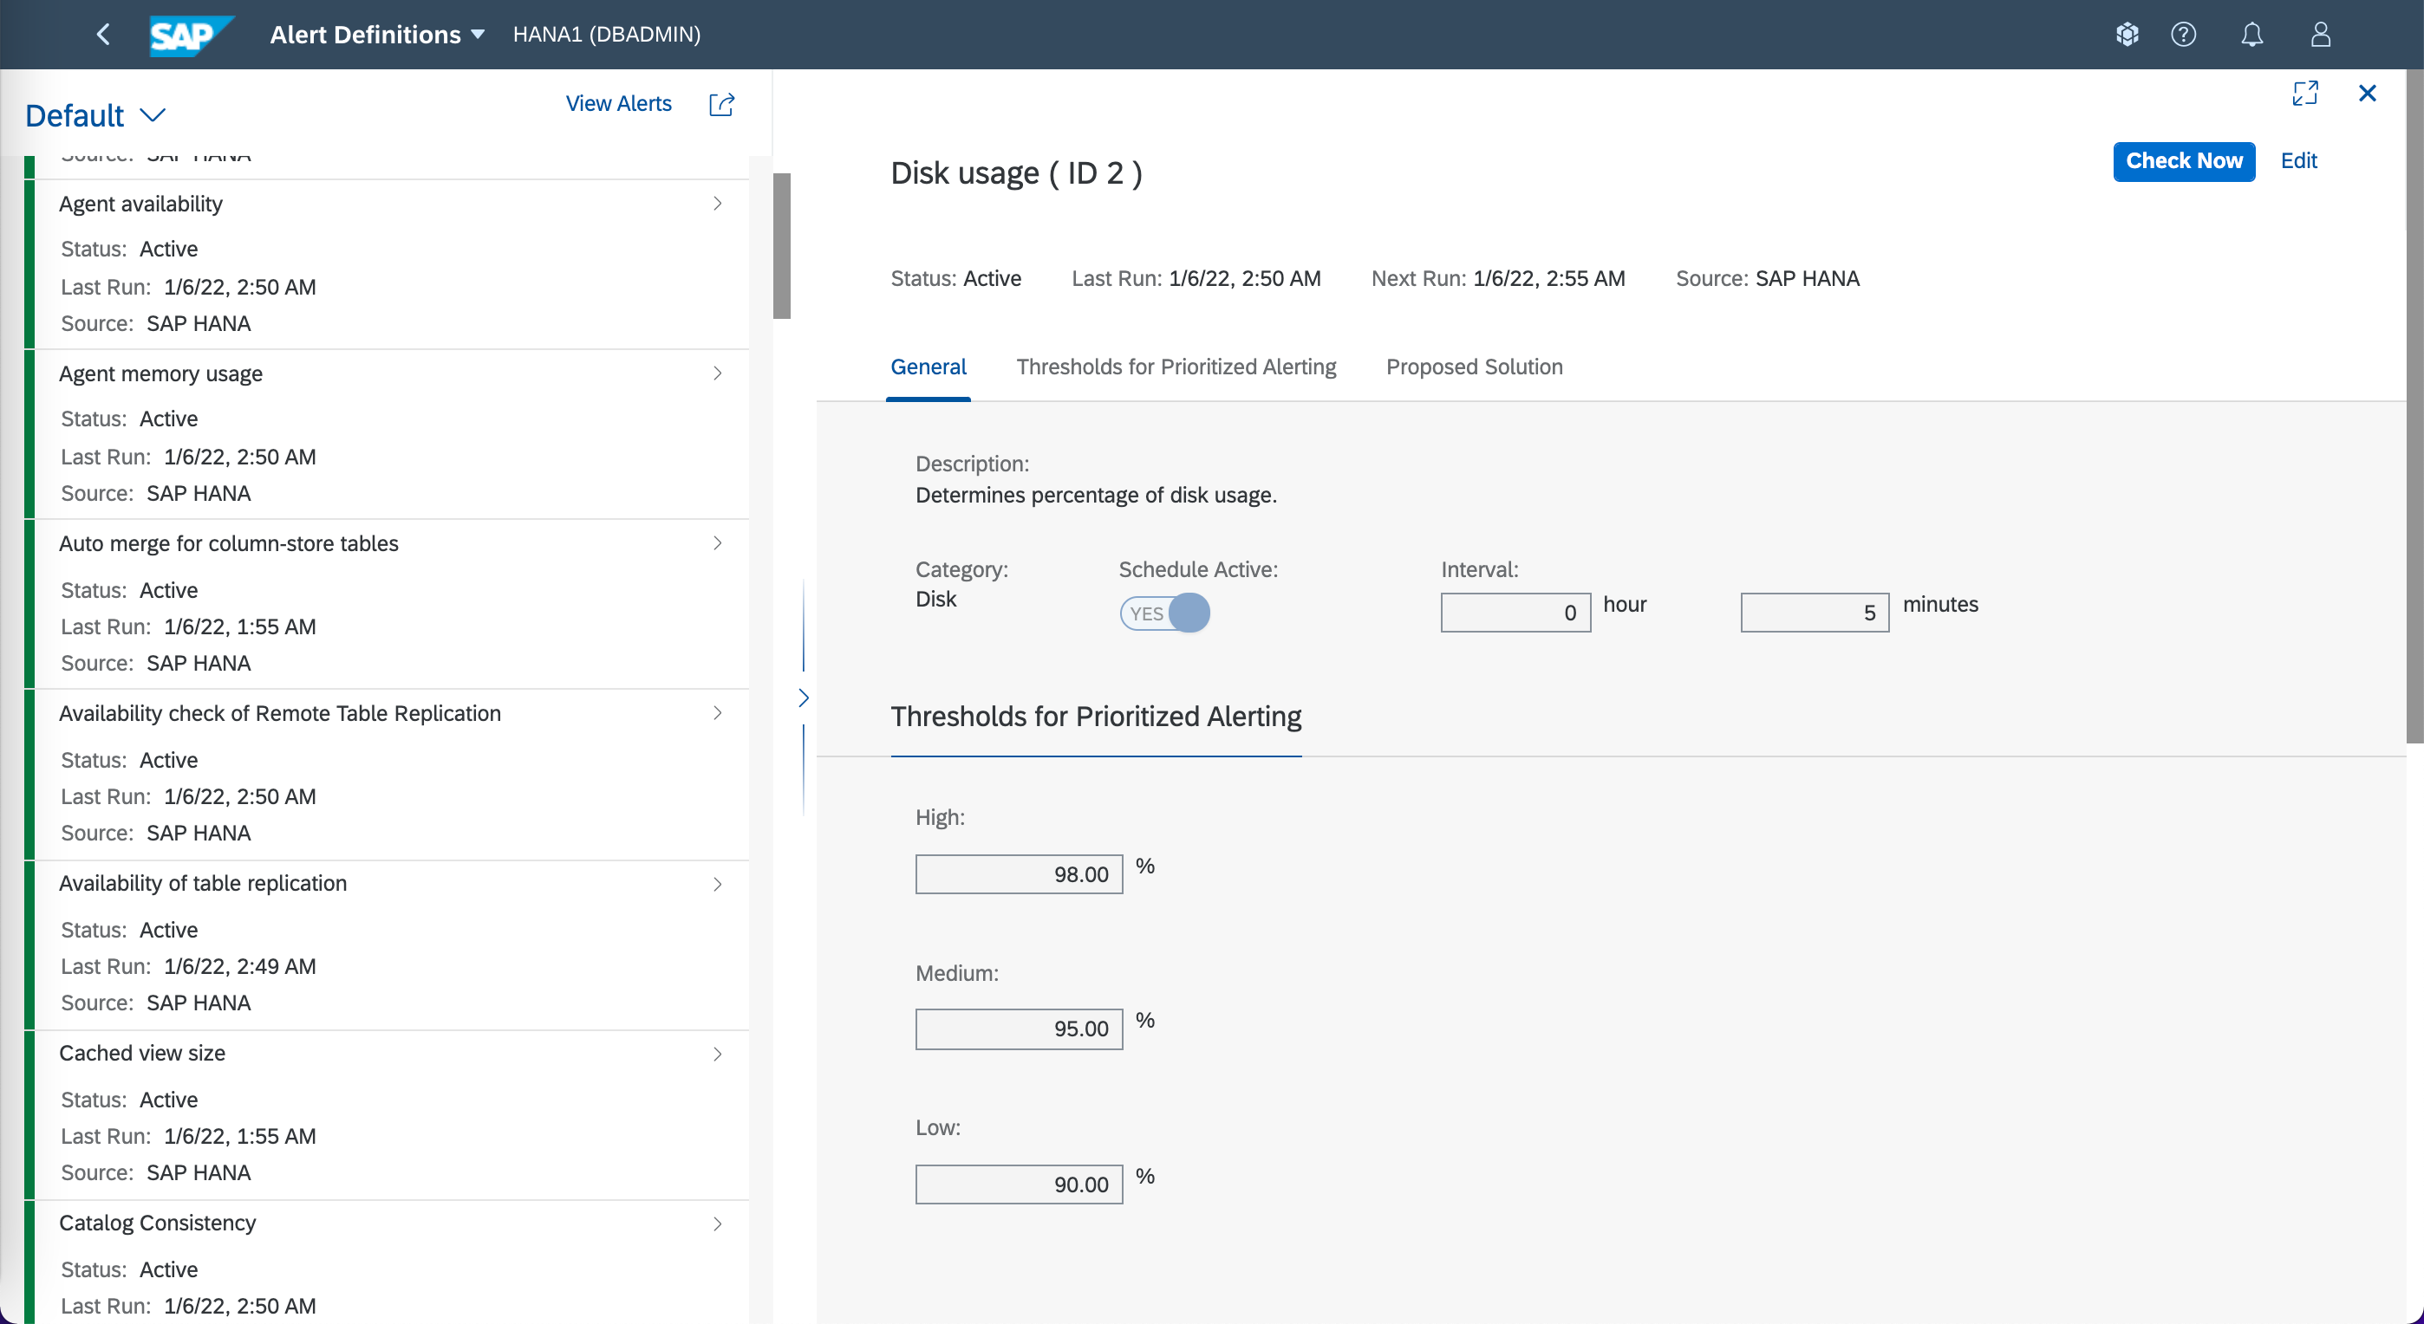Viewport: 2424px width, 1324px height.
Task: Click the alert list vertical scrollbar thumb
Action: tap(781, 245)
